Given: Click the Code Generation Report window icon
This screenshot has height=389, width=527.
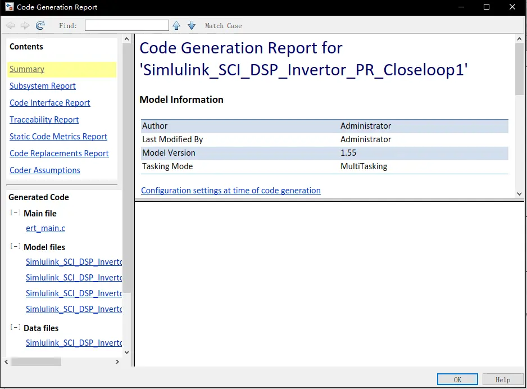Looking at the screenshot, I should tap(9, 7).
